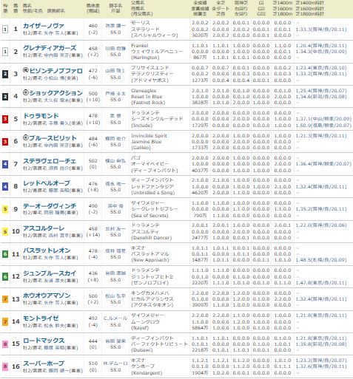
Task: Select レッドベルオーブ horse name
Action: pyautogui.click(x=47, y=183)
